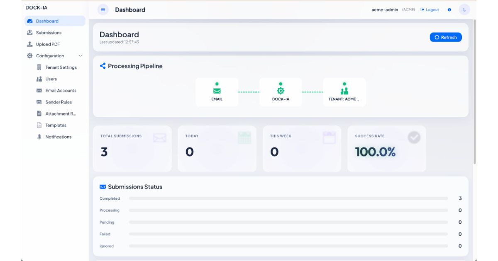Click the Sender Rules envelope icon

(39, 102)
